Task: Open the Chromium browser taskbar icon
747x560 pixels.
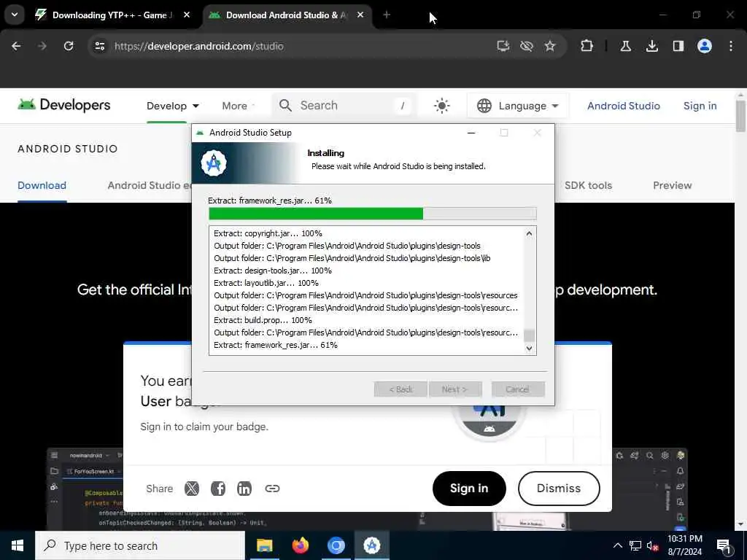Action: pyautogui.click(x=336, y=545)
